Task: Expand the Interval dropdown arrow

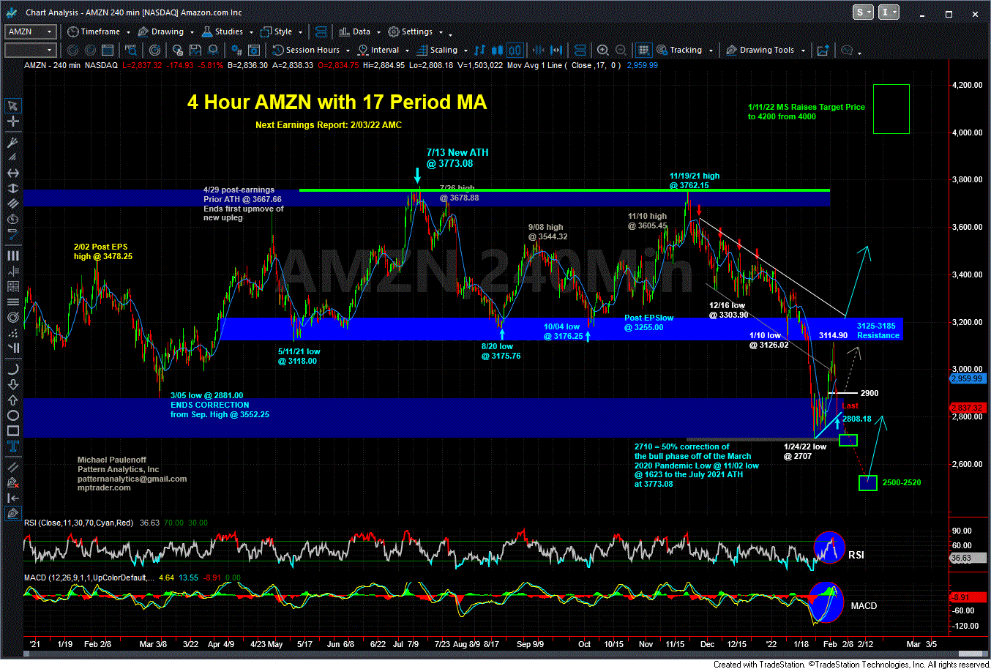Action: point(407,51)
